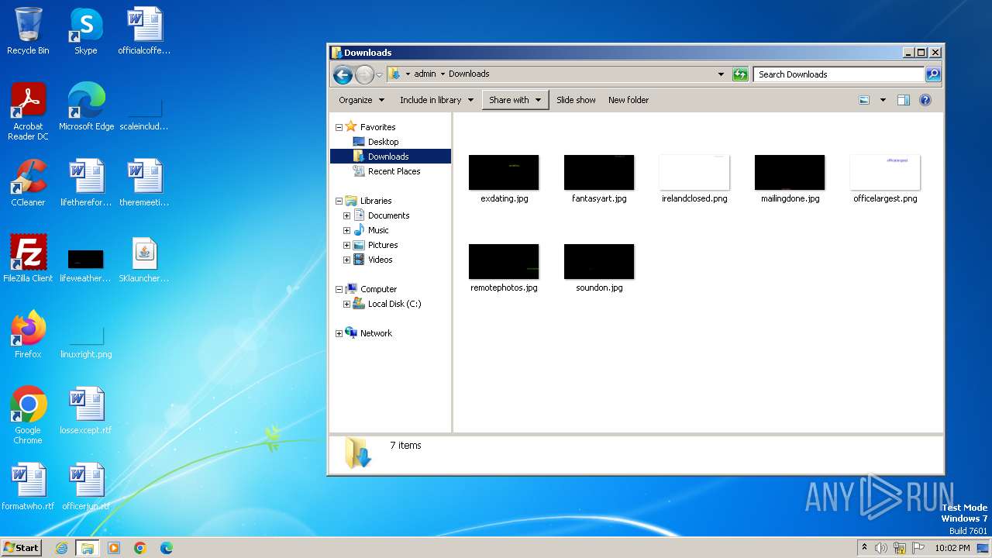Open the view options dropdown arrow

(882, 100)
